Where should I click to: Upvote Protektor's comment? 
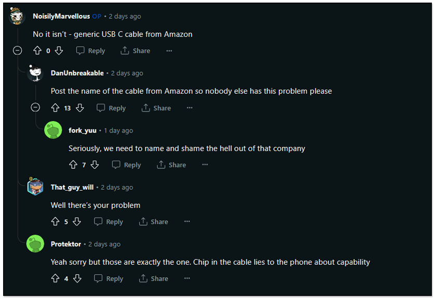pos(55,278)
